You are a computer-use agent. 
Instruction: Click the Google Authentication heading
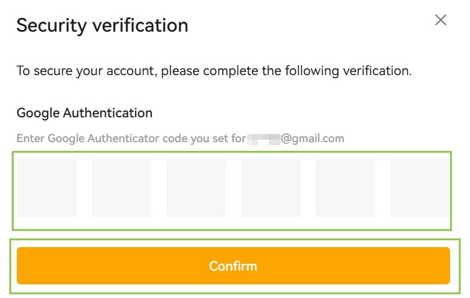pos(85,113)
